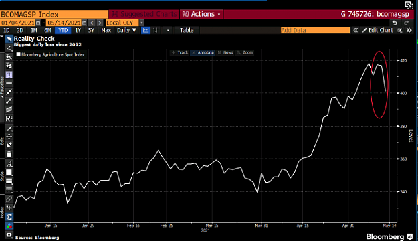Click the pencil edit annotation tool

pyautogui.click(x=9, y=128)
